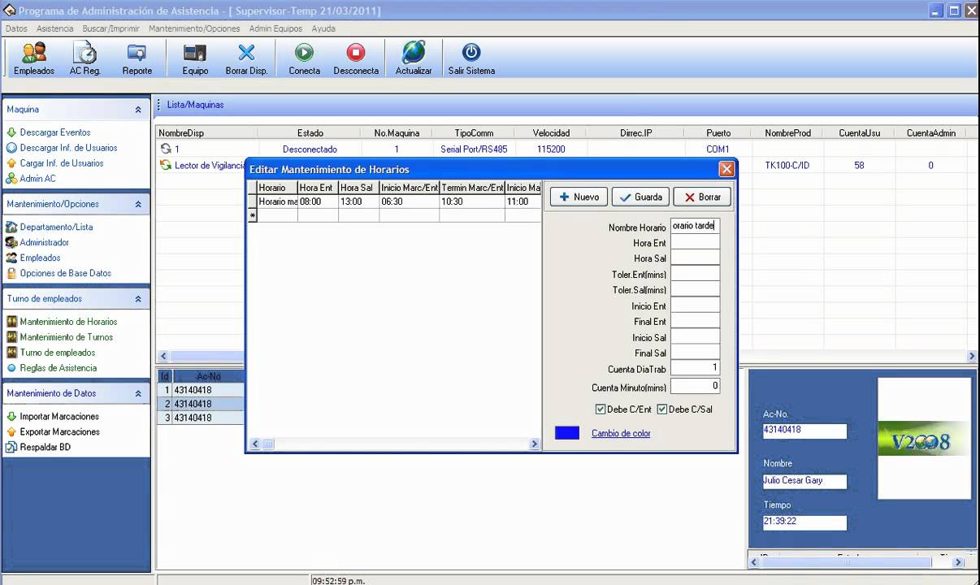Click the V2008 logo thumbnail
Viewport: 980px width, 585px height.
[x=925, y=439]
